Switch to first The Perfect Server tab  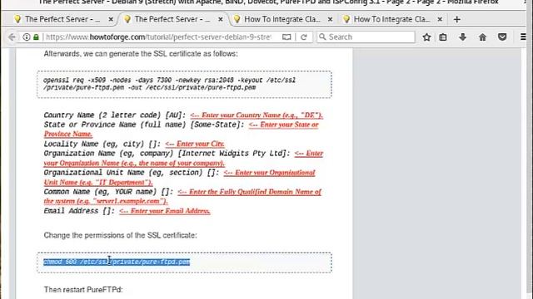tap(62, 19)
